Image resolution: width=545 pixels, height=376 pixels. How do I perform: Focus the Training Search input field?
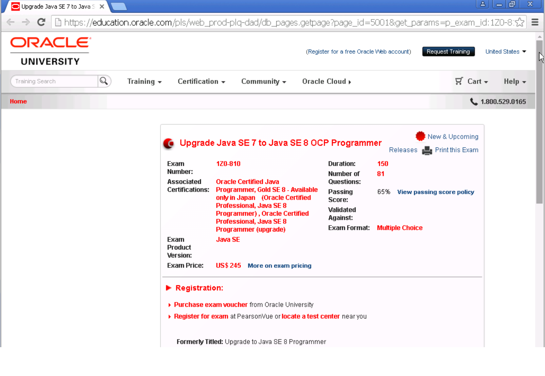click(55, 81)
